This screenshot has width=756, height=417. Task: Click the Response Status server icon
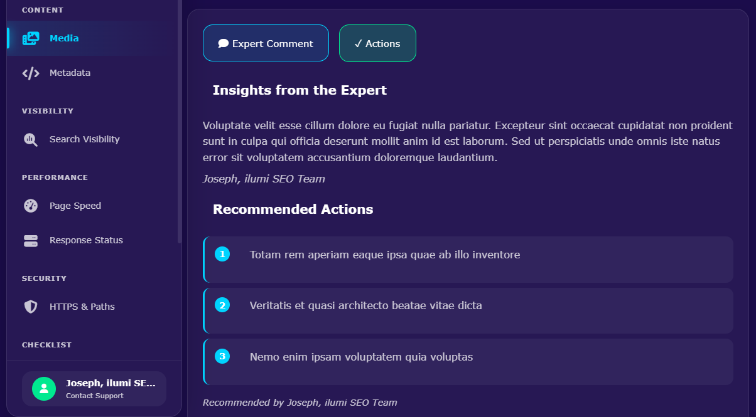click(x=30, y=240)
